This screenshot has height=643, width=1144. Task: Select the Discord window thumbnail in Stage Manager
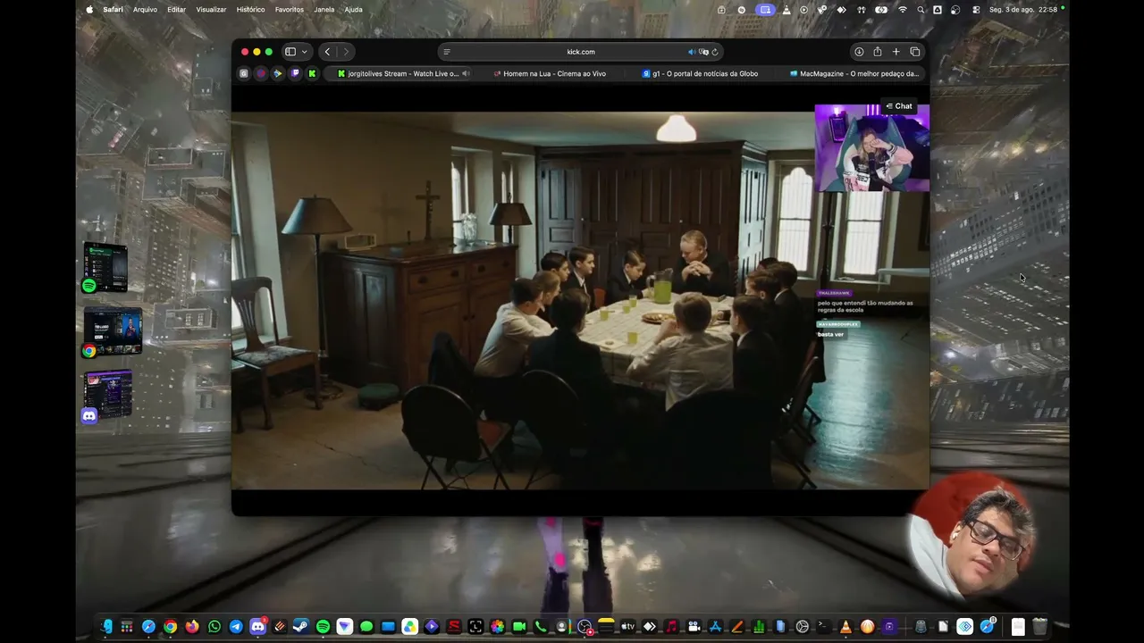(x=107, y=396)
